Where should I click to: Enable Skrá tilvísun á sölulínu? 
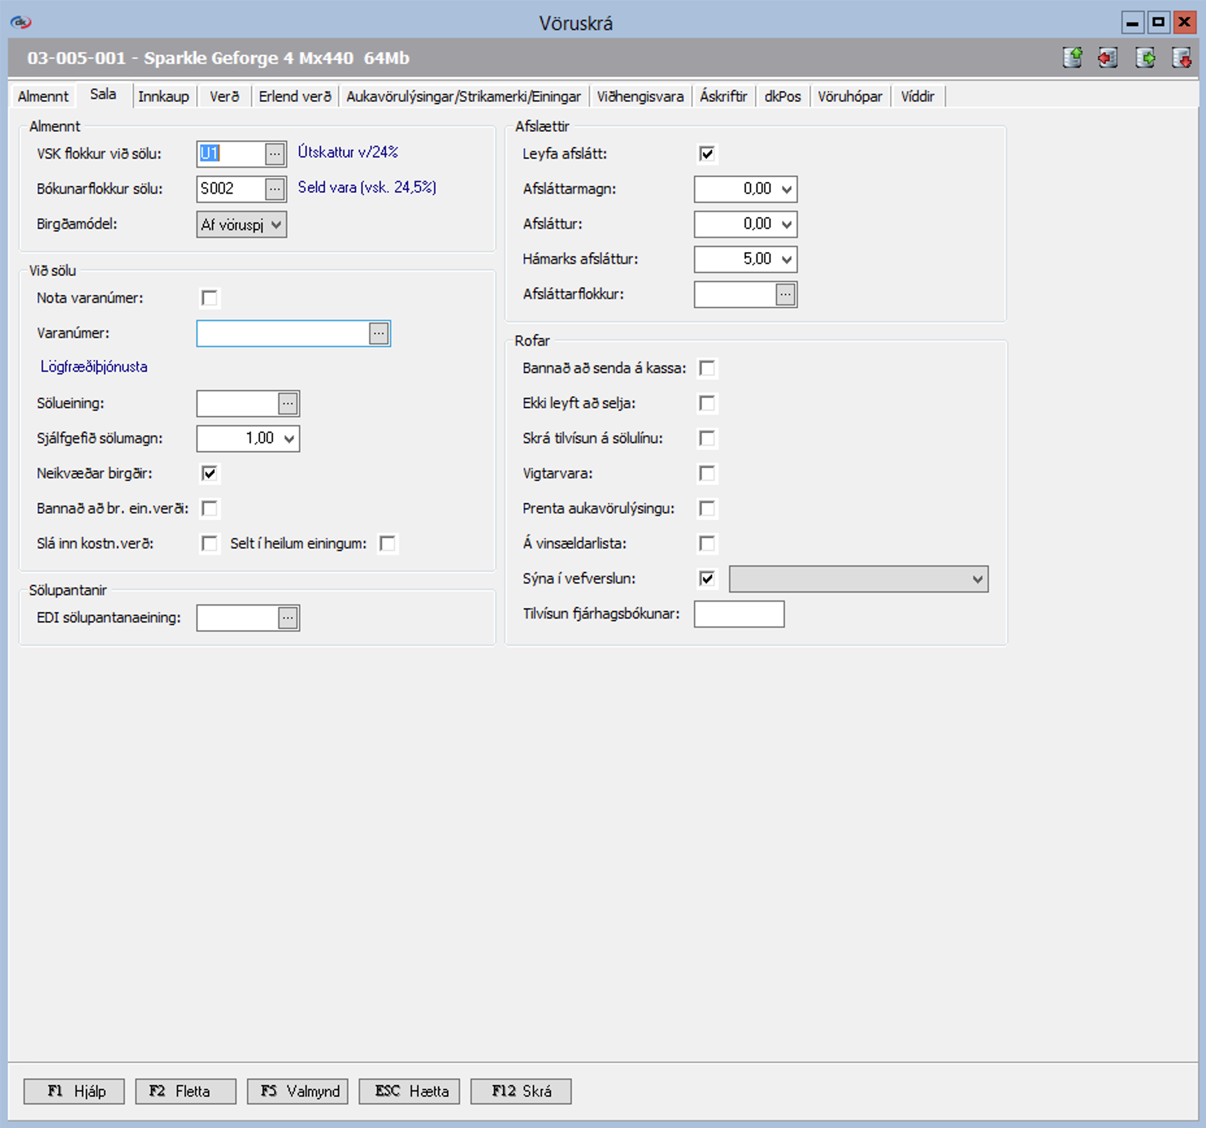(x=707, y=439)
